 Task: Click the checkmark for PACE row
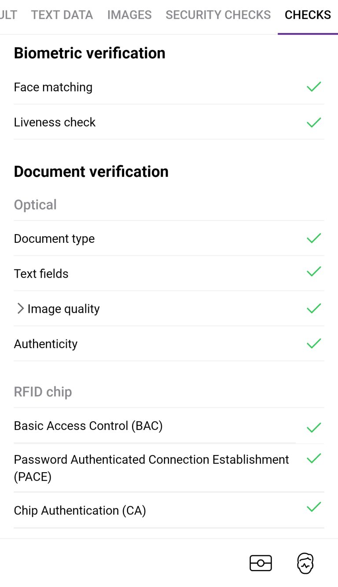(x=314, y=459)
